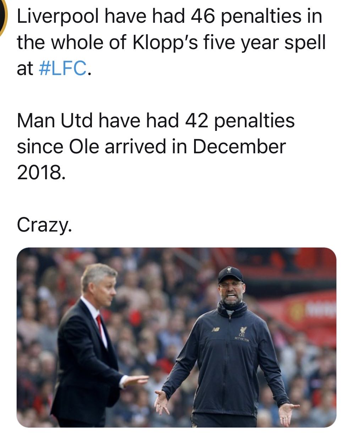
Task: Click the word "Liverpool" starting the tweet
Action: (x=57, y=16)
